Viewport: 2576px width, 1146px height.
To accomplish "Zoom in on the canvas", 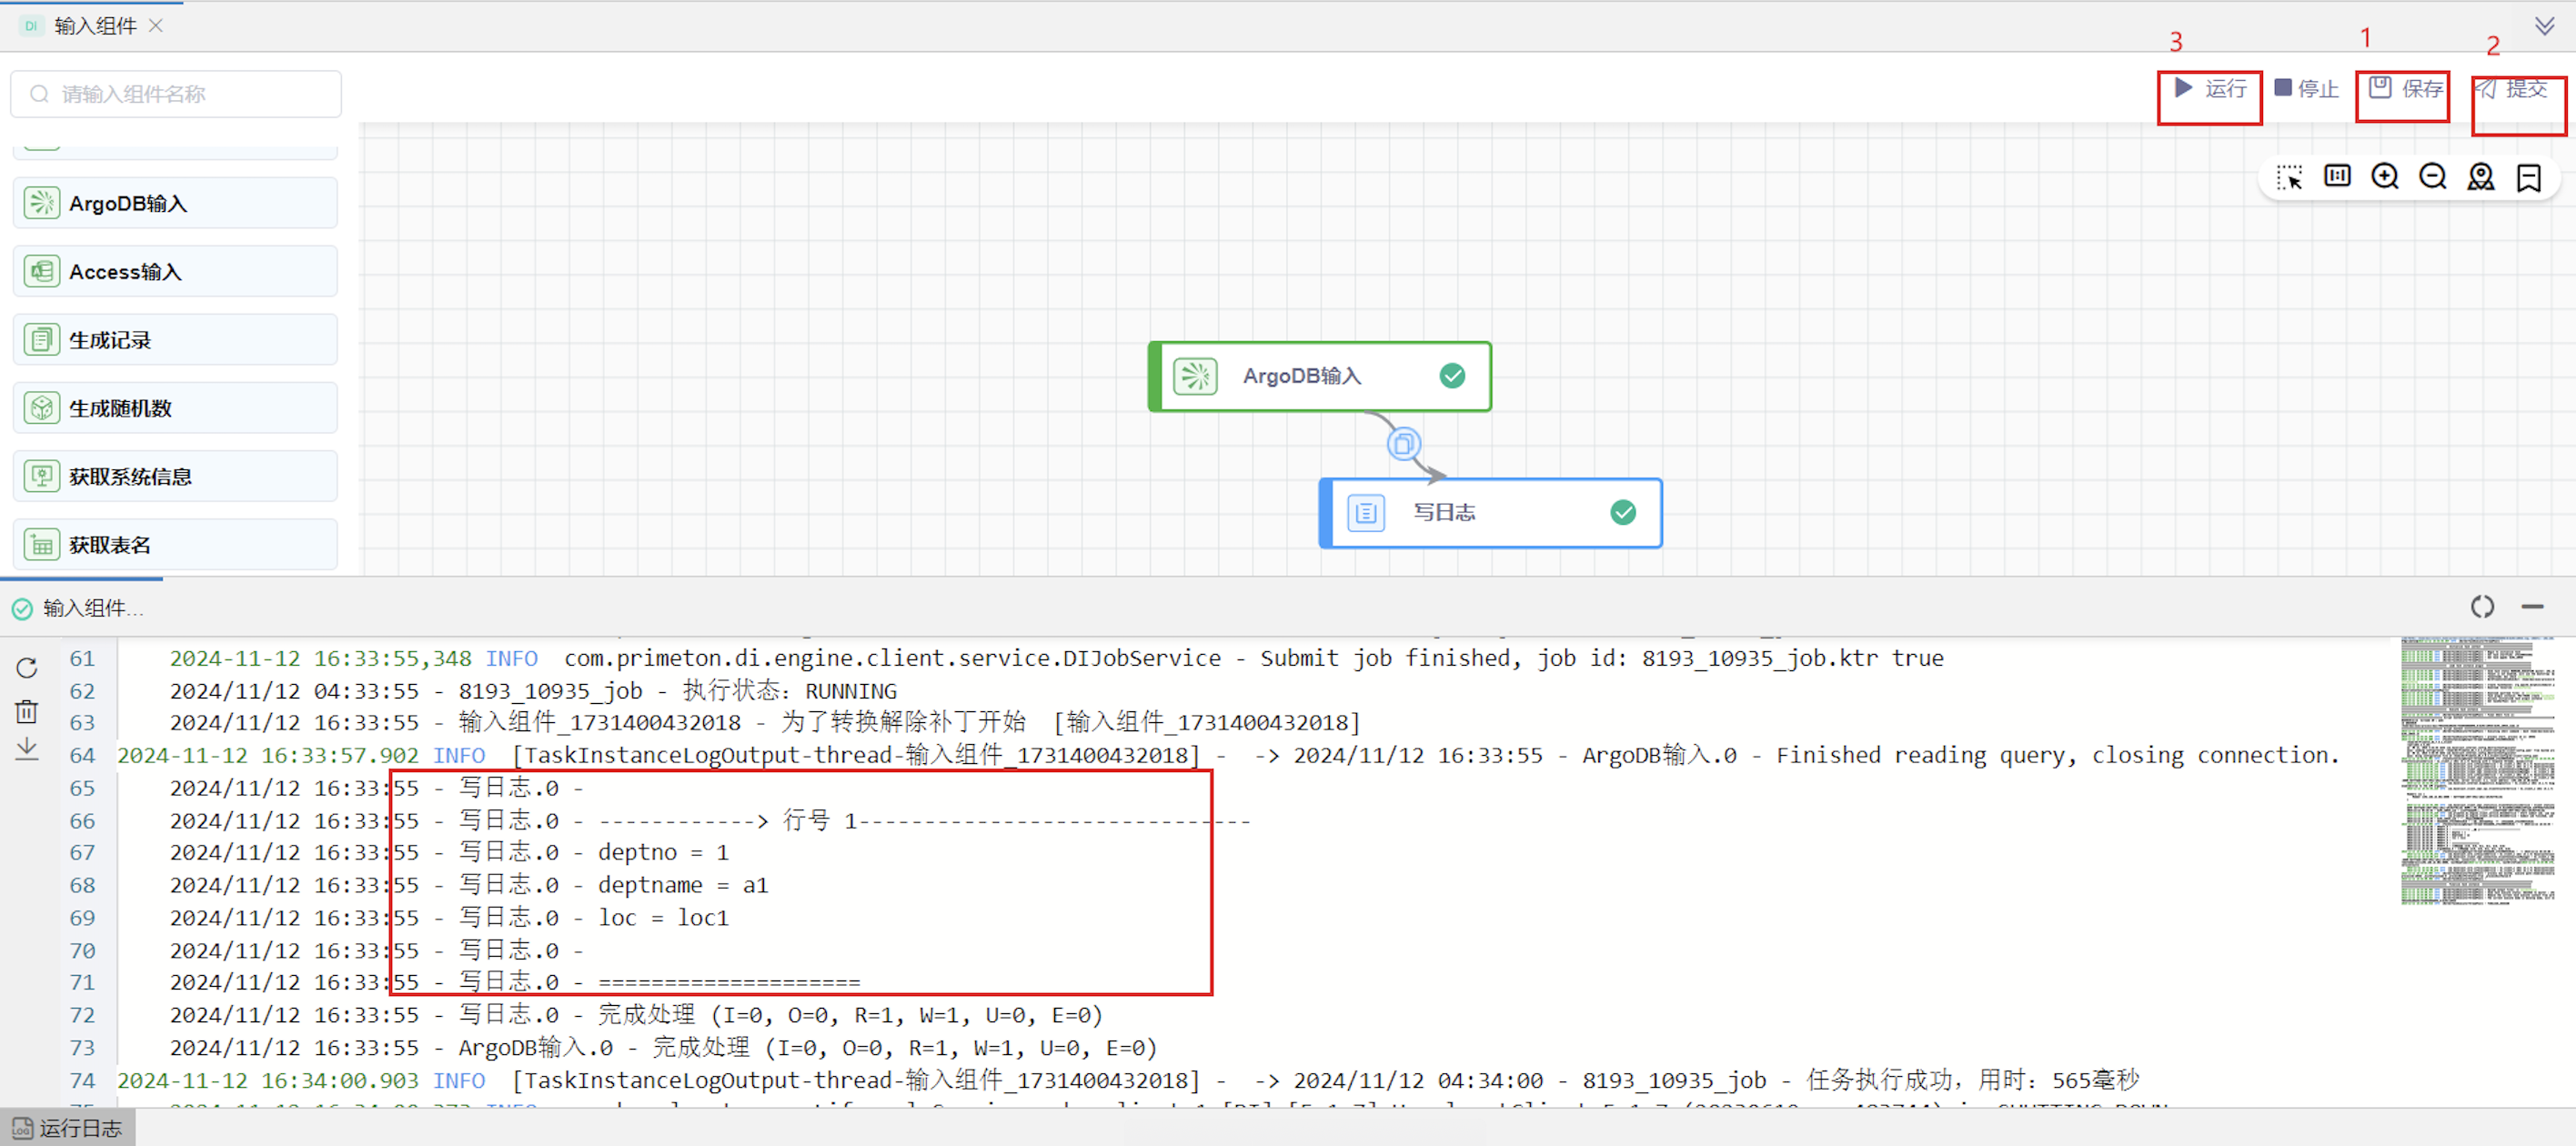I will coord(2385,177).
